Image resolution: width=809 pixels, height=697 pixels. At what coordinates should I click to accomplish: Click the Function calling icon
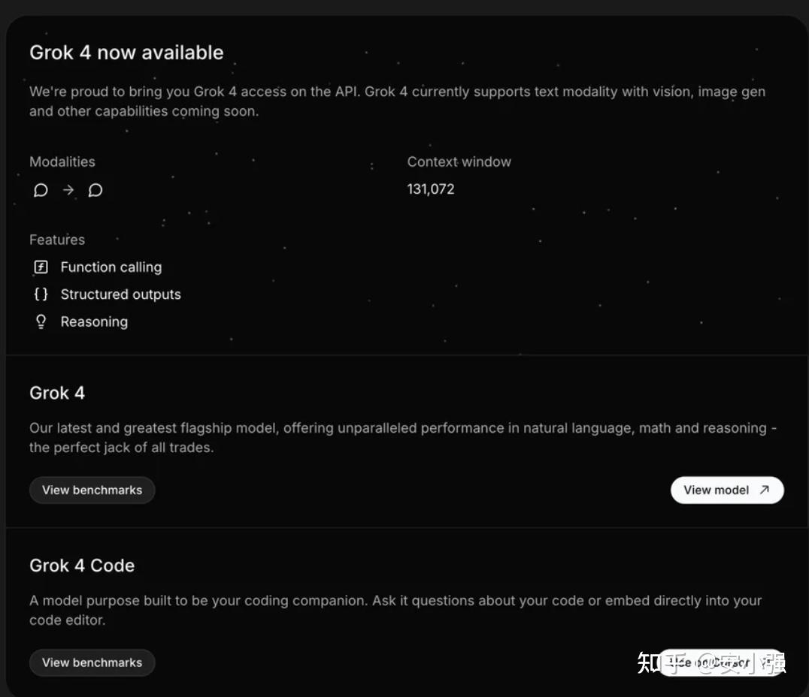tap(41, 267)
